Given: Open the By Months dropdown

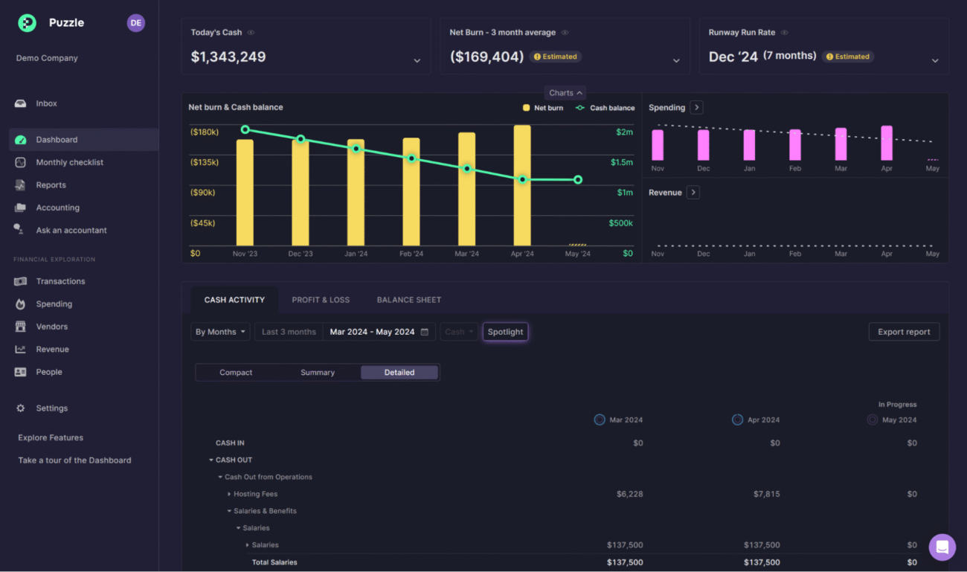Looking at the screenshot, I should click(220, 332).
